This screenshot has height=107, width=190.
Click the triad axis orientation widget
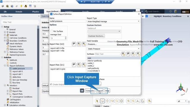[x=181, y=89]
